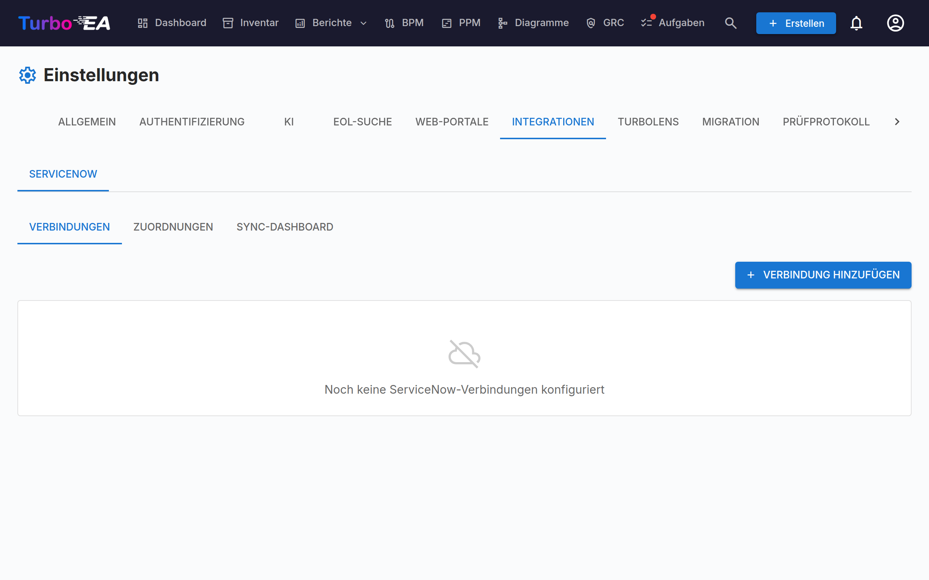Screen dimensions: 929x580
Task: Switch to Zuordnungen sub-tab
Action: (173, 227)
